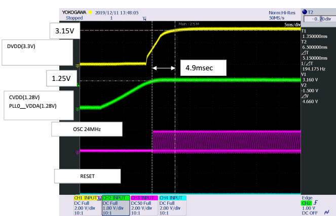Click the Edge trigger type label
336x216 pixels.
(x=307, y=198)
